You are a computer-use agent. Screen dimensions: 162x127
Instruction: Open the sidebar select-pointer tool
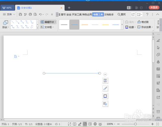click(x=158, y=48)
